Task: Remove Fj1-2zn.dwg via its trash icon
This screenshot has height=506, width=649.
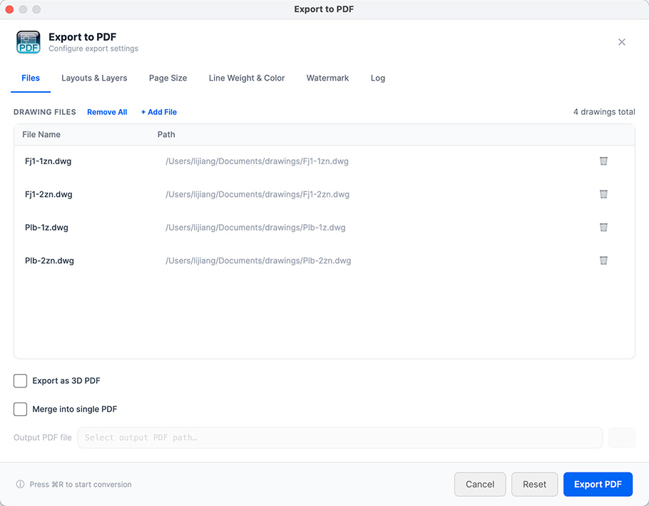Action: point(603,194)
